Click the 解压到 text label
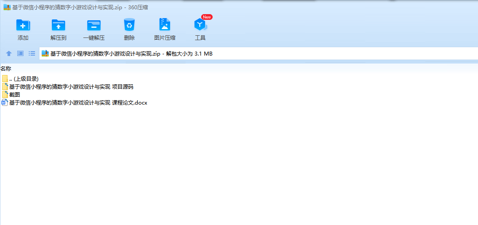The height and width of the screenshot is (225, 478). pyautogui.click(x=58, y=38)
